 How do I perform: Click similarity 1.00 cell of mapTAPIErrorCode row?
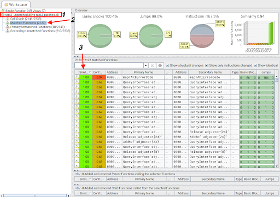pos(85,77)
